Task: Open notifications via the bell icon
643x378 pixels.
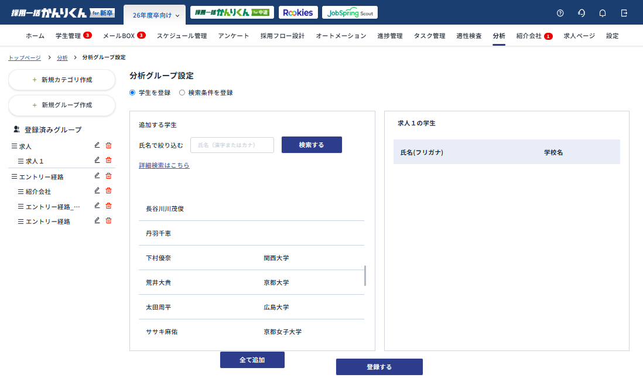Action: 602,12
